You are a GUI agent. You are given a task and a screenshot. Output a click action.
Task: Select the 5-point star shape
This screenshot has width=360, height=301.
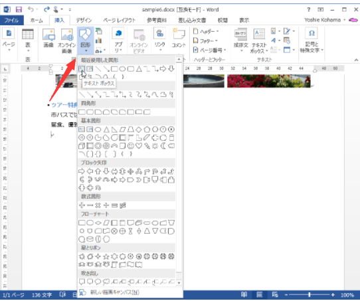pyautogui.click(x=106, y=256)
